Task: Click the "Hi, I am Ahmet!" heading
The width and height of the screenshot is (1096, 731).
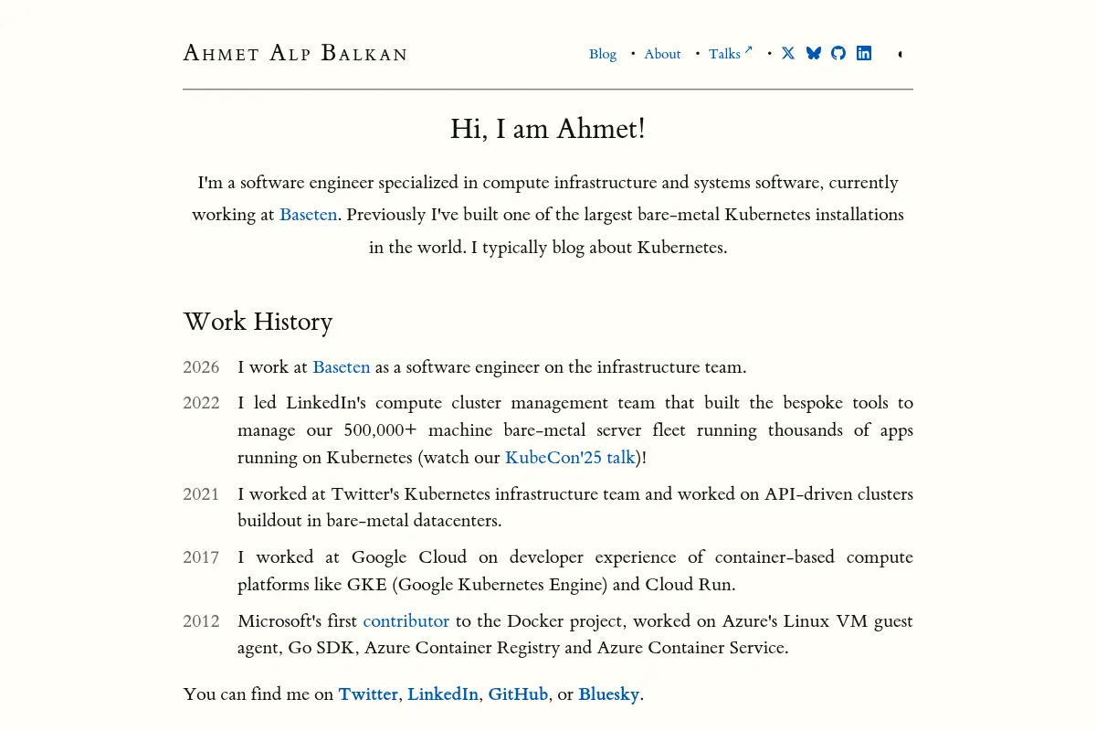Action: [x=548, y=129]
